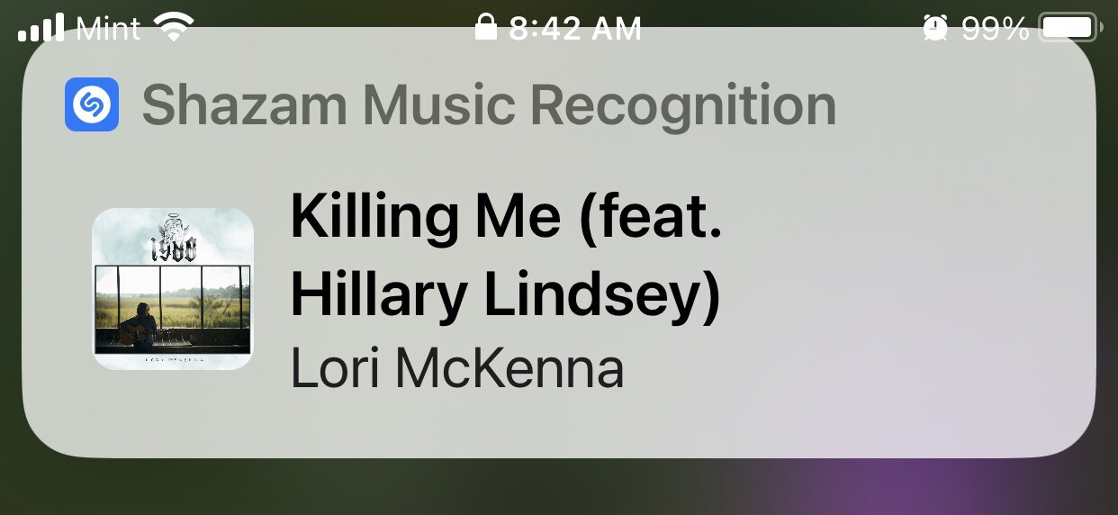Open the song title Killing Me (feat.
This screenshot has width=1118, height=515.
(x=507, y=218)
